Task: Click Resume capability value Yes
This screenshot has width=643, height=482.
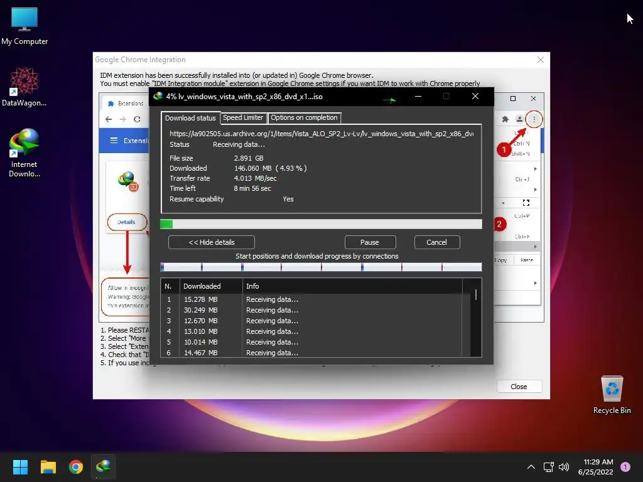Action: click(x=288, y=199)
